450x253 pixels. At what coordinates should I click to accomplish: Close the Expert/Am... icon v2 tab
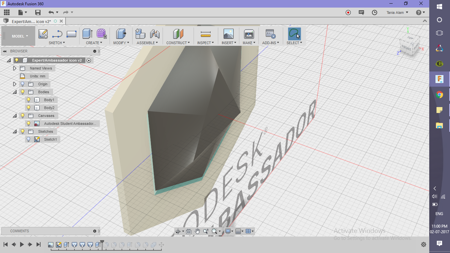point(61,21)
